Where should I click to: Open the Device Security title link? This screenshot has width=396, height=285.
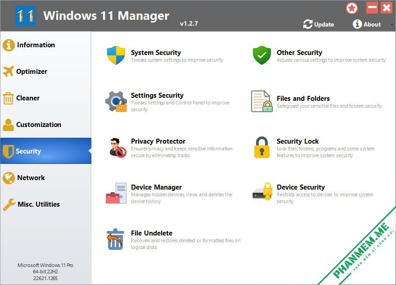301,187
